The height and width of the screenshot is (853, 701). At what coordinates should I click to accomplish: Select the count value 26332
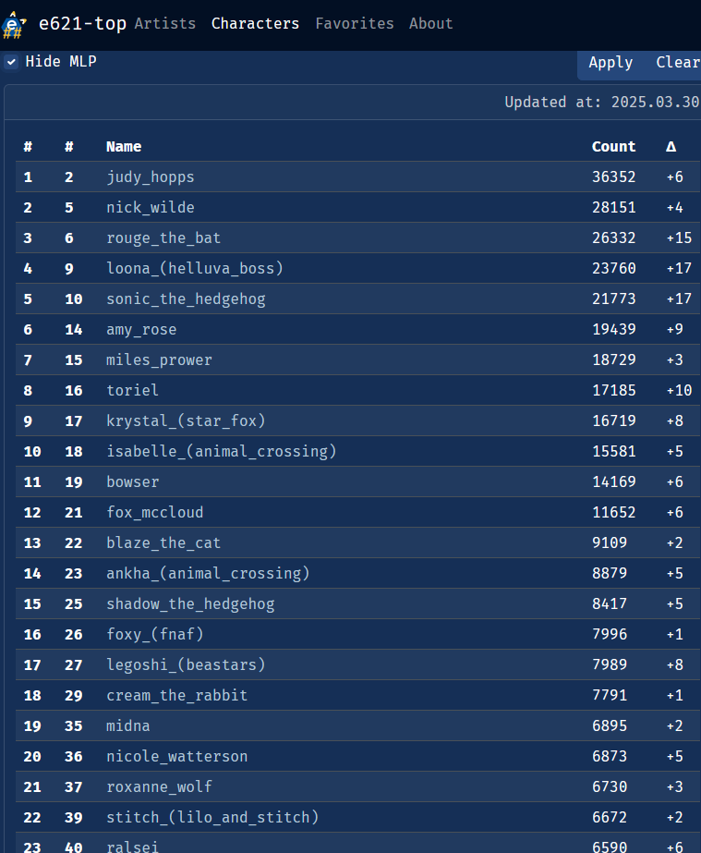pyautogui.click(x=613, y=238)
